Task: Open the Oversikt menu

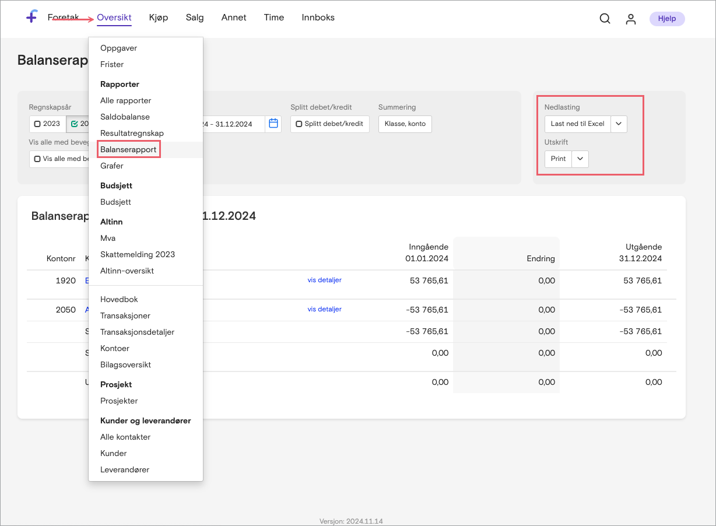Action: click(114, 17)
